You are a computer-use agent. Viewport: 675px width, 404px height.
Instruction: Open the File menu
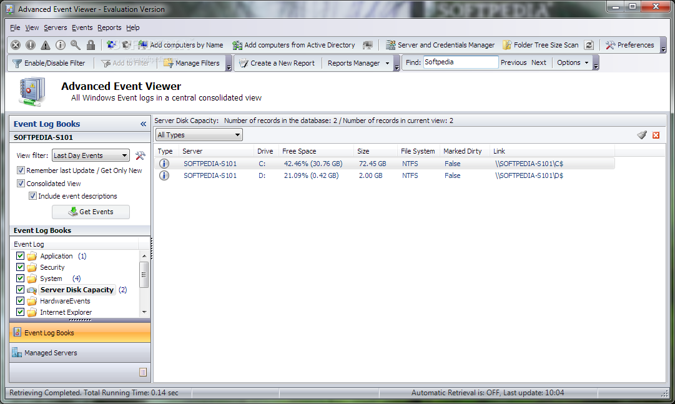pos(15,27)
